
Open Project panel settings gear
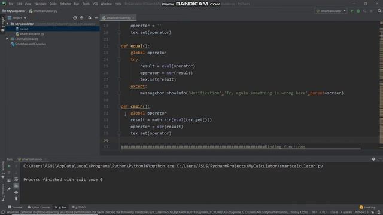click(90, 18)
